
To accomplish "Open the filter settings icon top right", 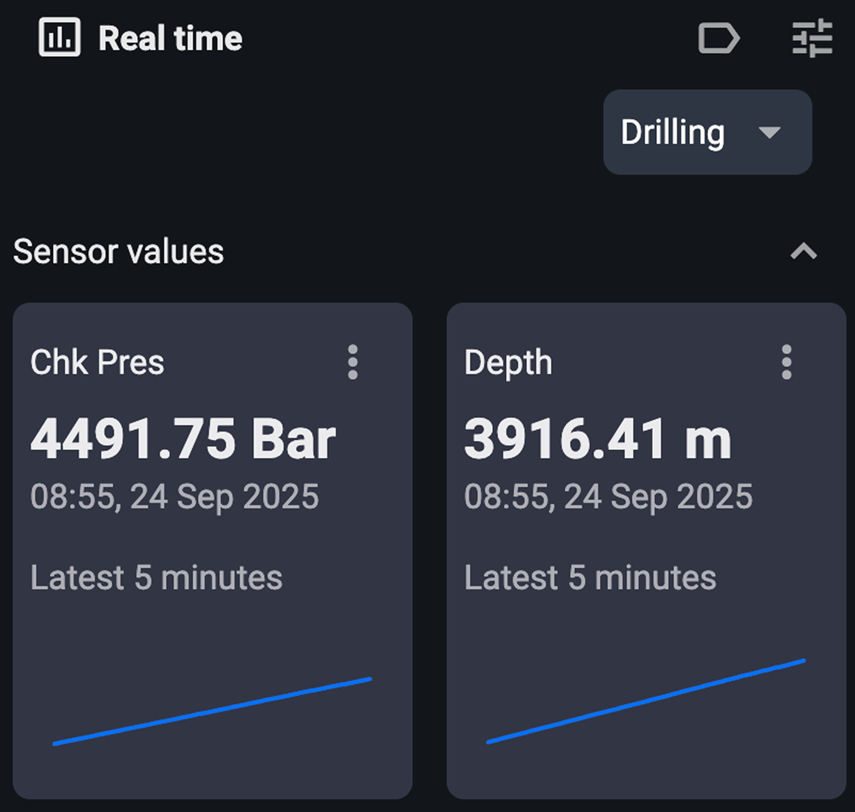I will point(811,37).
